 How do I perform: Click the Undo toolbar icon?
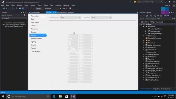point(26,9)
